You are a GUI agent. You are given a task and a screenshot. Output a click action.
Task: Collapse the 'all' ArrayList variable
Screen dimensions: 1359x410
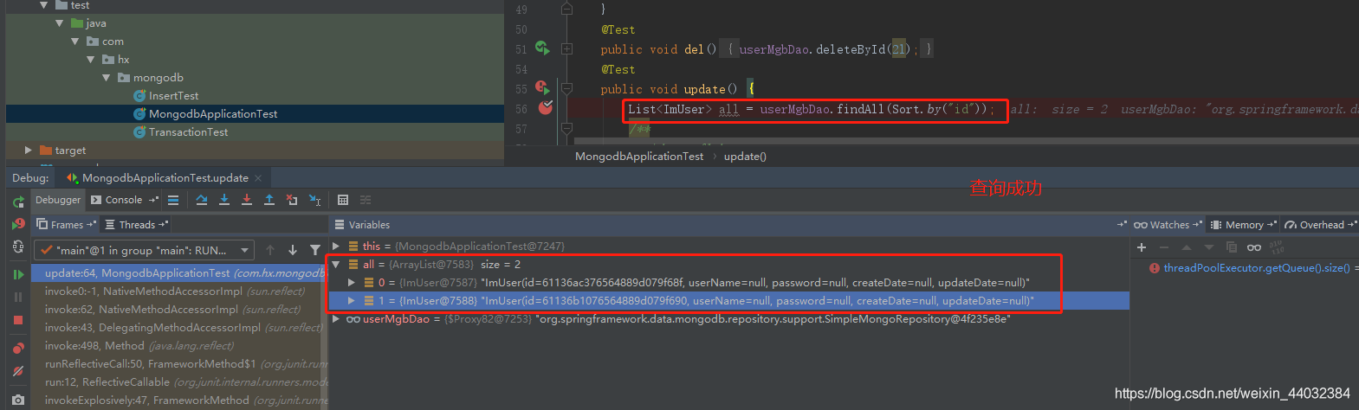click(x=336, y=265)
